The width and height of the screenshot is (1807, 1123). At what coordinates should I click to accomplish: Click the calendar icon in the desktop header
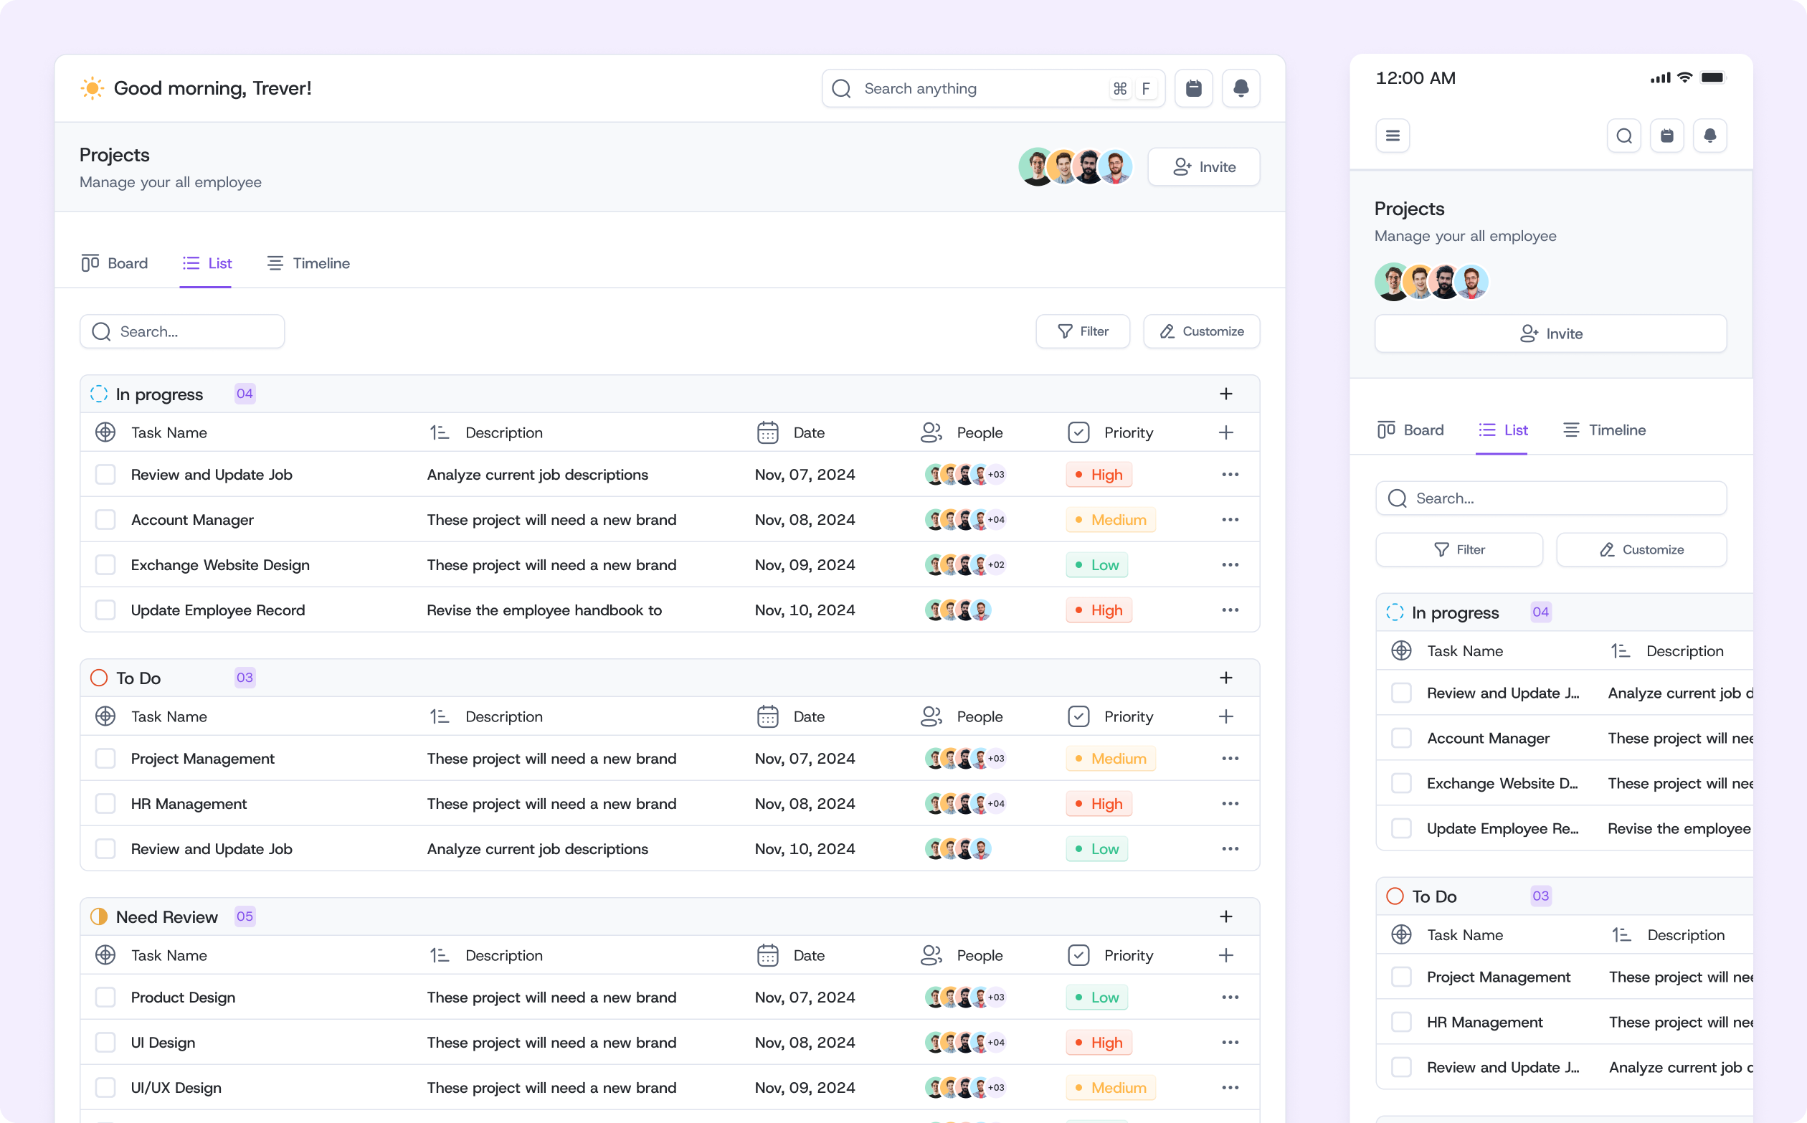(1192, 88)
